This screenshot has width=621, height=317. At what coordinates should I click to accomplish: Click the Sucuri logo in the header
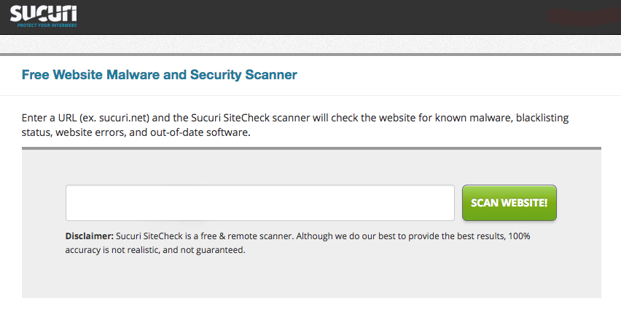[x=44, y=12]
